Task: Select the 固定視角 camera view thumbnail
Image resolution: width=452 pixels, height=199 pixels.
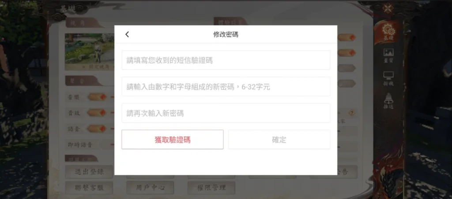Action: pos(90,52)
